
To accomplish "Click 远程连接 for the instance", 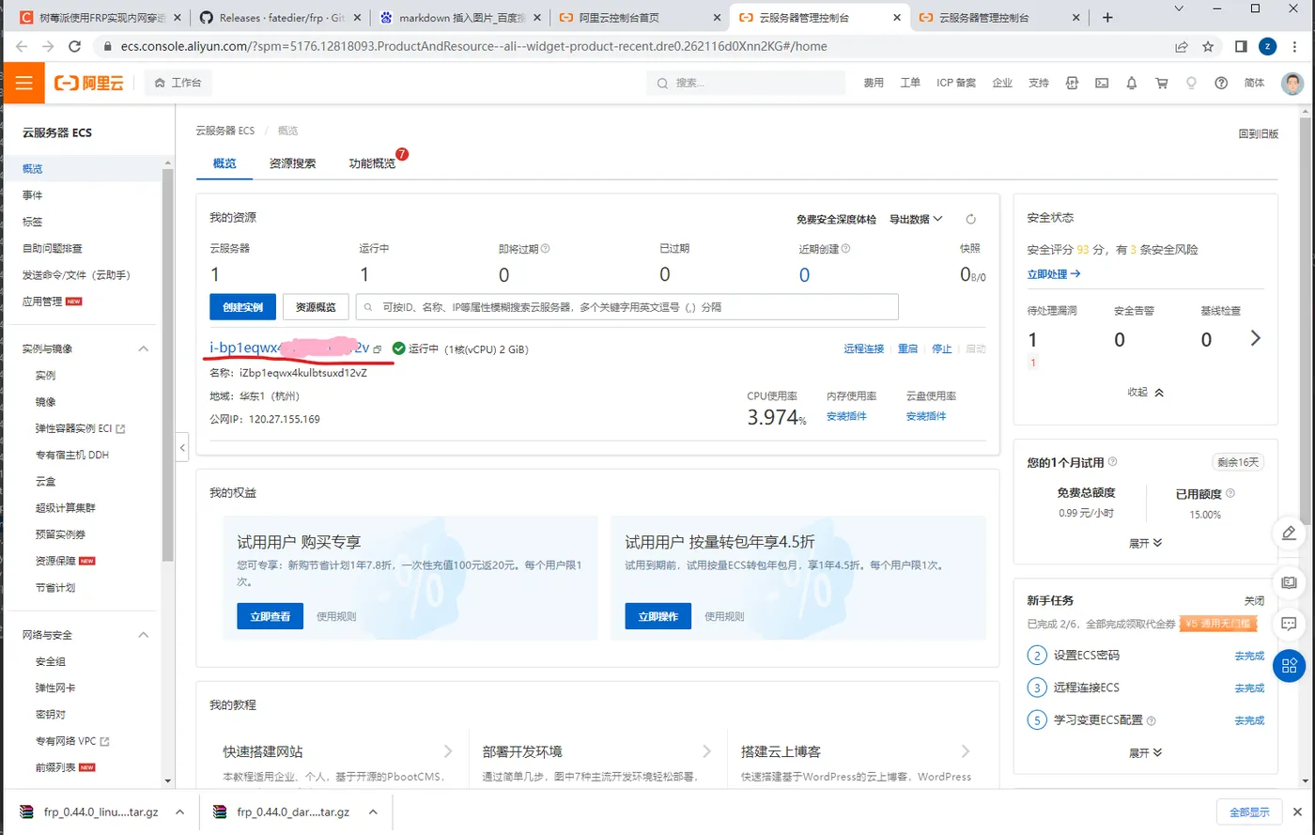I will [x=863, y=348].
